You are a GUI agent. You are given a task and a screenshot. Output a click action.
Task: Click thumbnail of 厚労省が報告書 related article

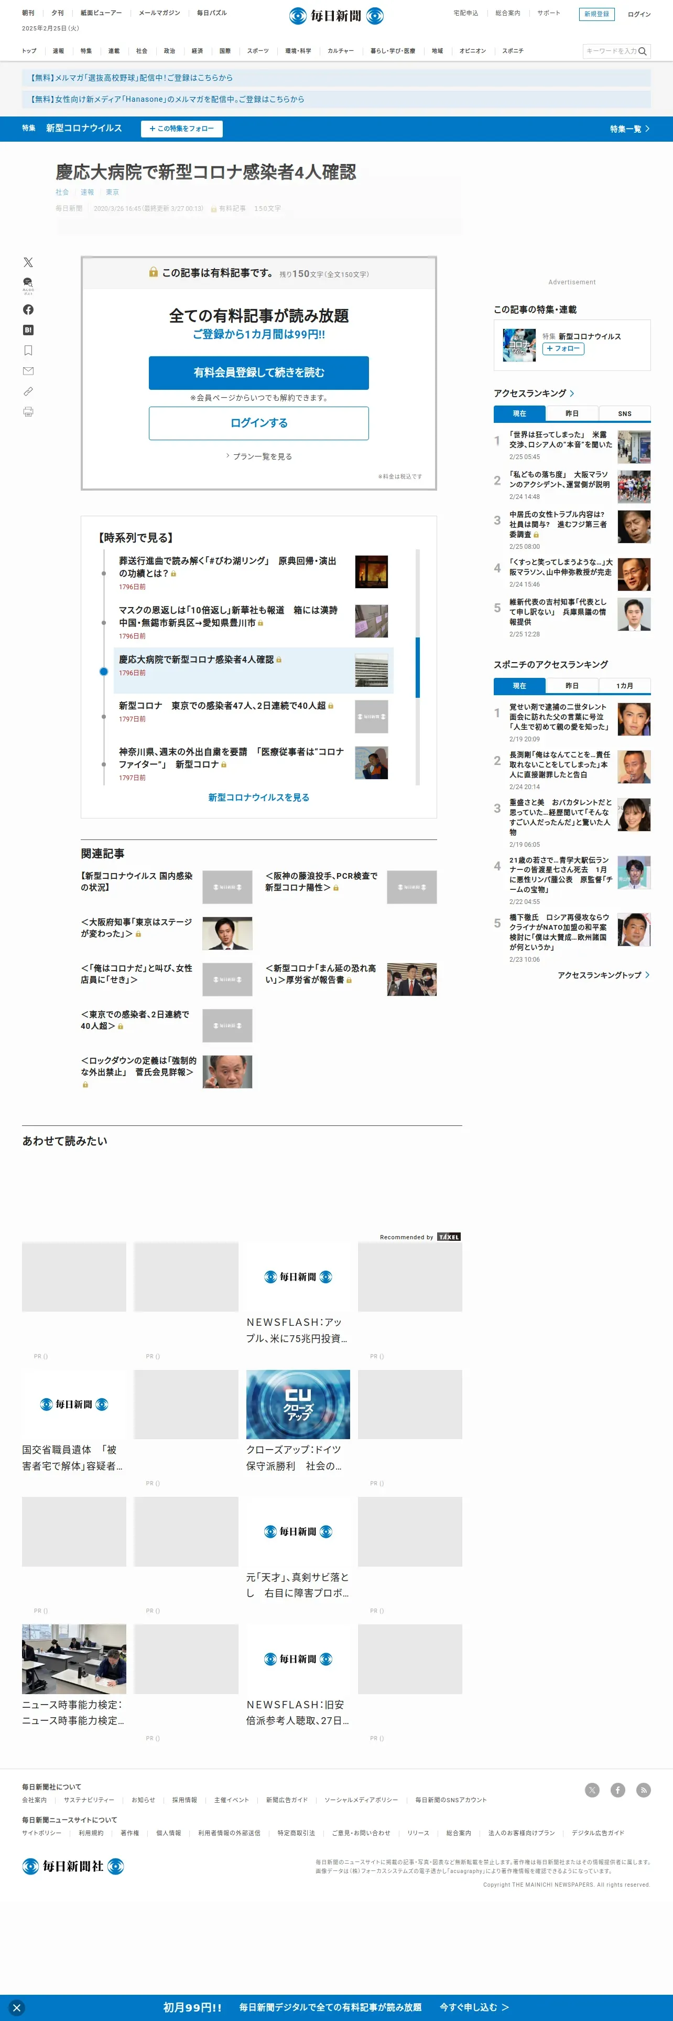tap(411, 979)
